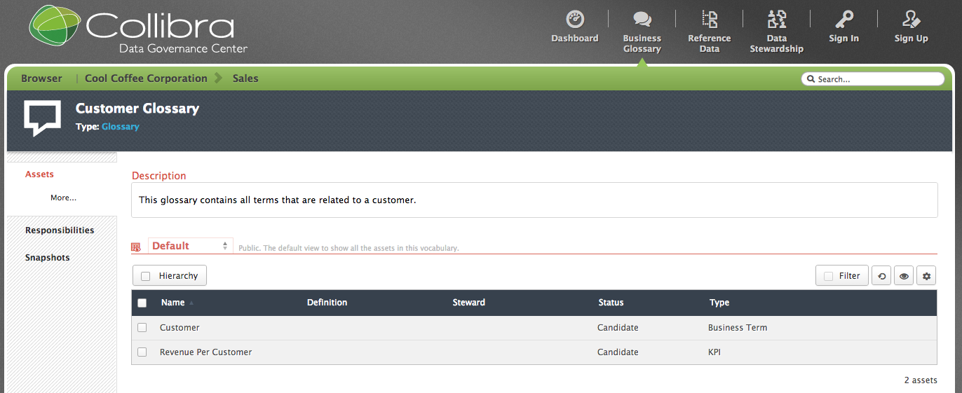Open the Snapshots sidebar tab
The image size is (962, 393).
[x=48, y=258]
